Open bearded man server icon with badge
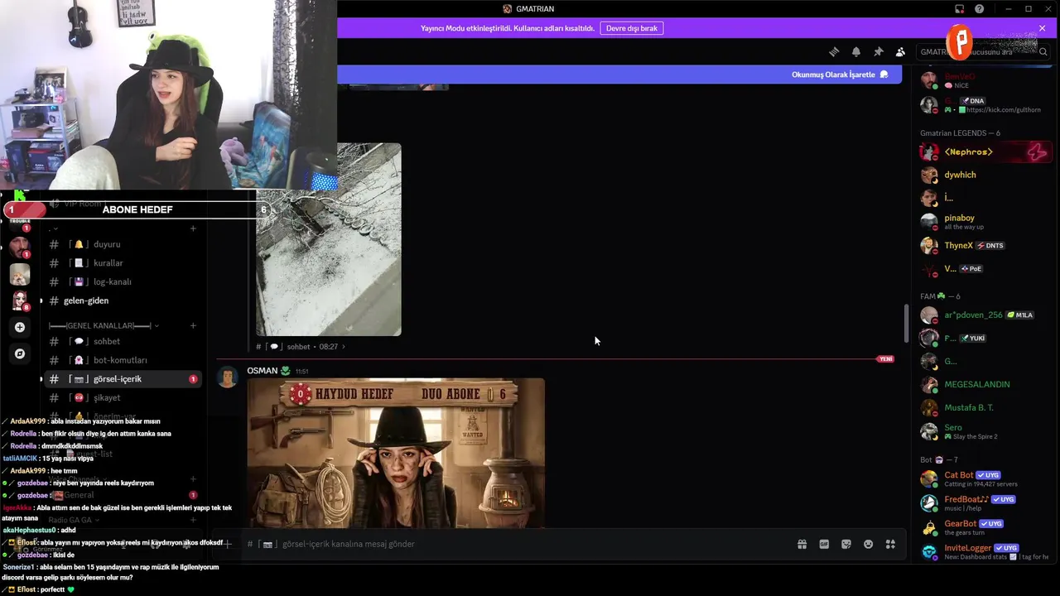The width and height of the screenshot is (1060, 596). [x=20, y=248]
